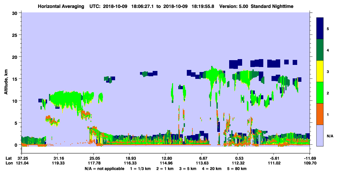Click the '1 = 1/3 km' legend note
The image size is (344, 176).
[141, 169]
